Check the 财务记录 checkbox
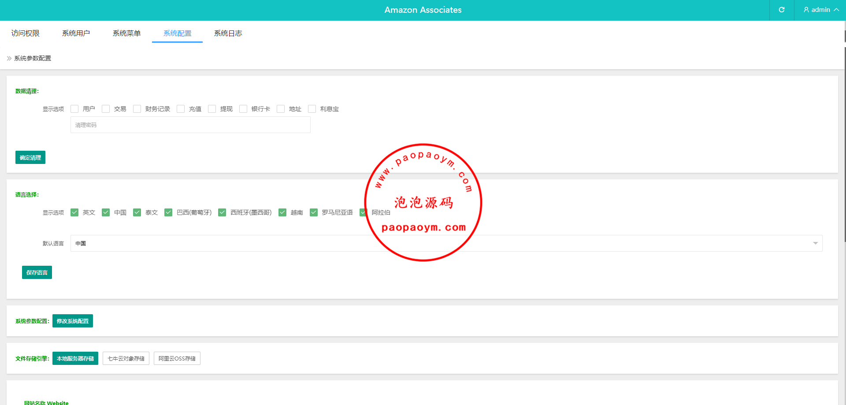This screenshot has height=405, width=846. (x=137, y=109)
